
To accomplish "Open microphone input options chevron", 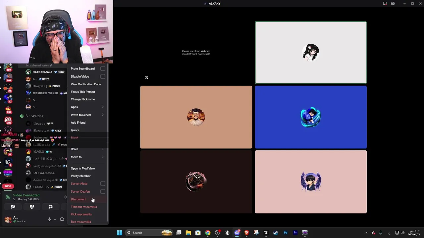I will (x=55, y=219).
